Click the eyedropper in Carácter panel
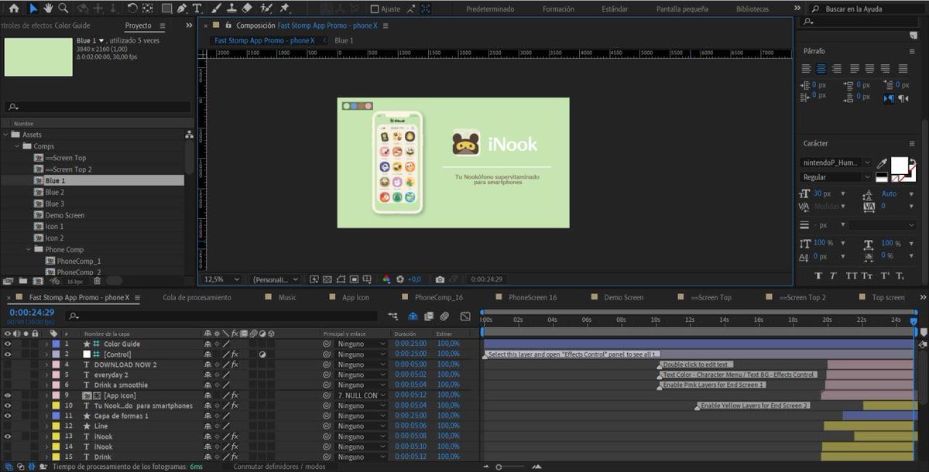This screenshot has height=472, width=929. 882,163
